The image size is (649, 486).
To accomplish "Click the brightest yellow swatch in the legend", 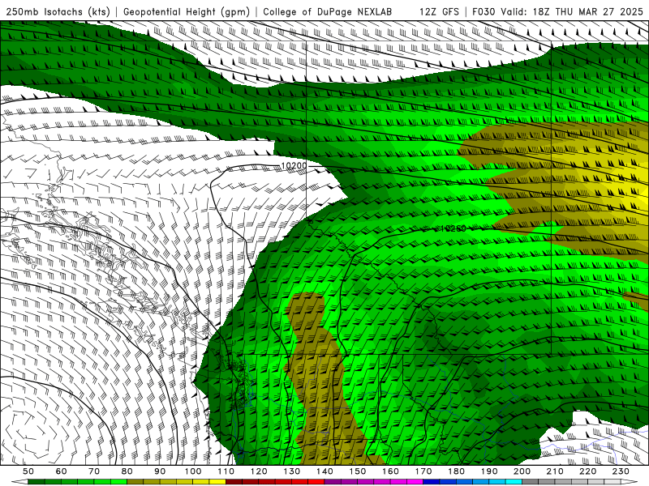I will (x=217, y=482).
